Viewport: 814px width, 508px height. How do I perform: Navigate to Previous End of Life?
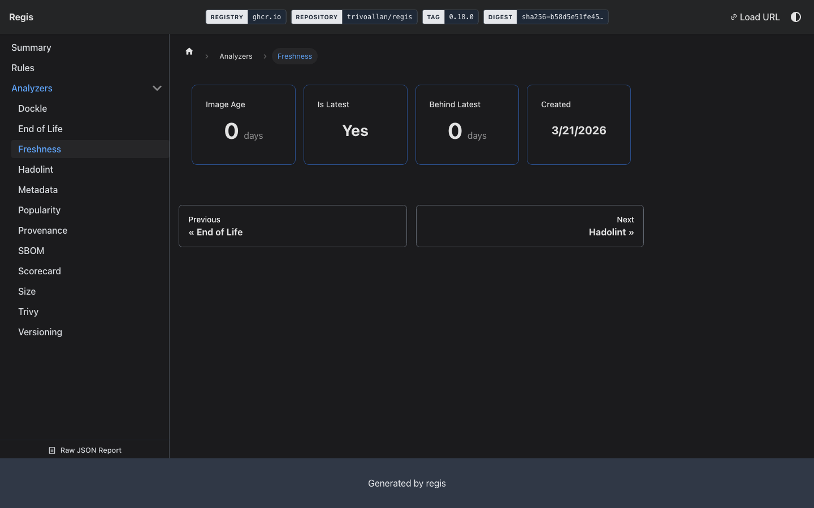click(293, 226)
